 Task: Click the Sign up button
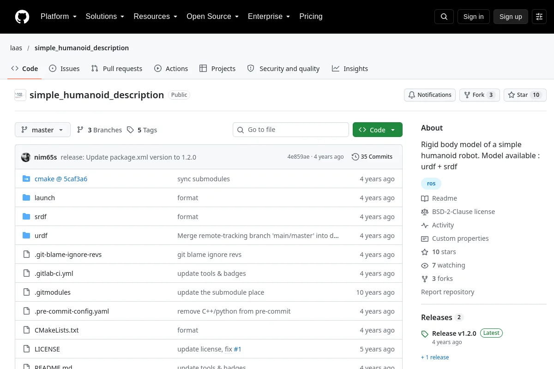point(511,17)
